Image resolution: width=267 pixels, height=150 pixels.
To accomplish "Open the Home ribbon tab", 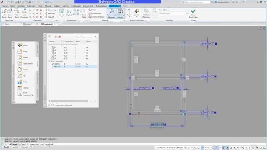I will point(5,6).
